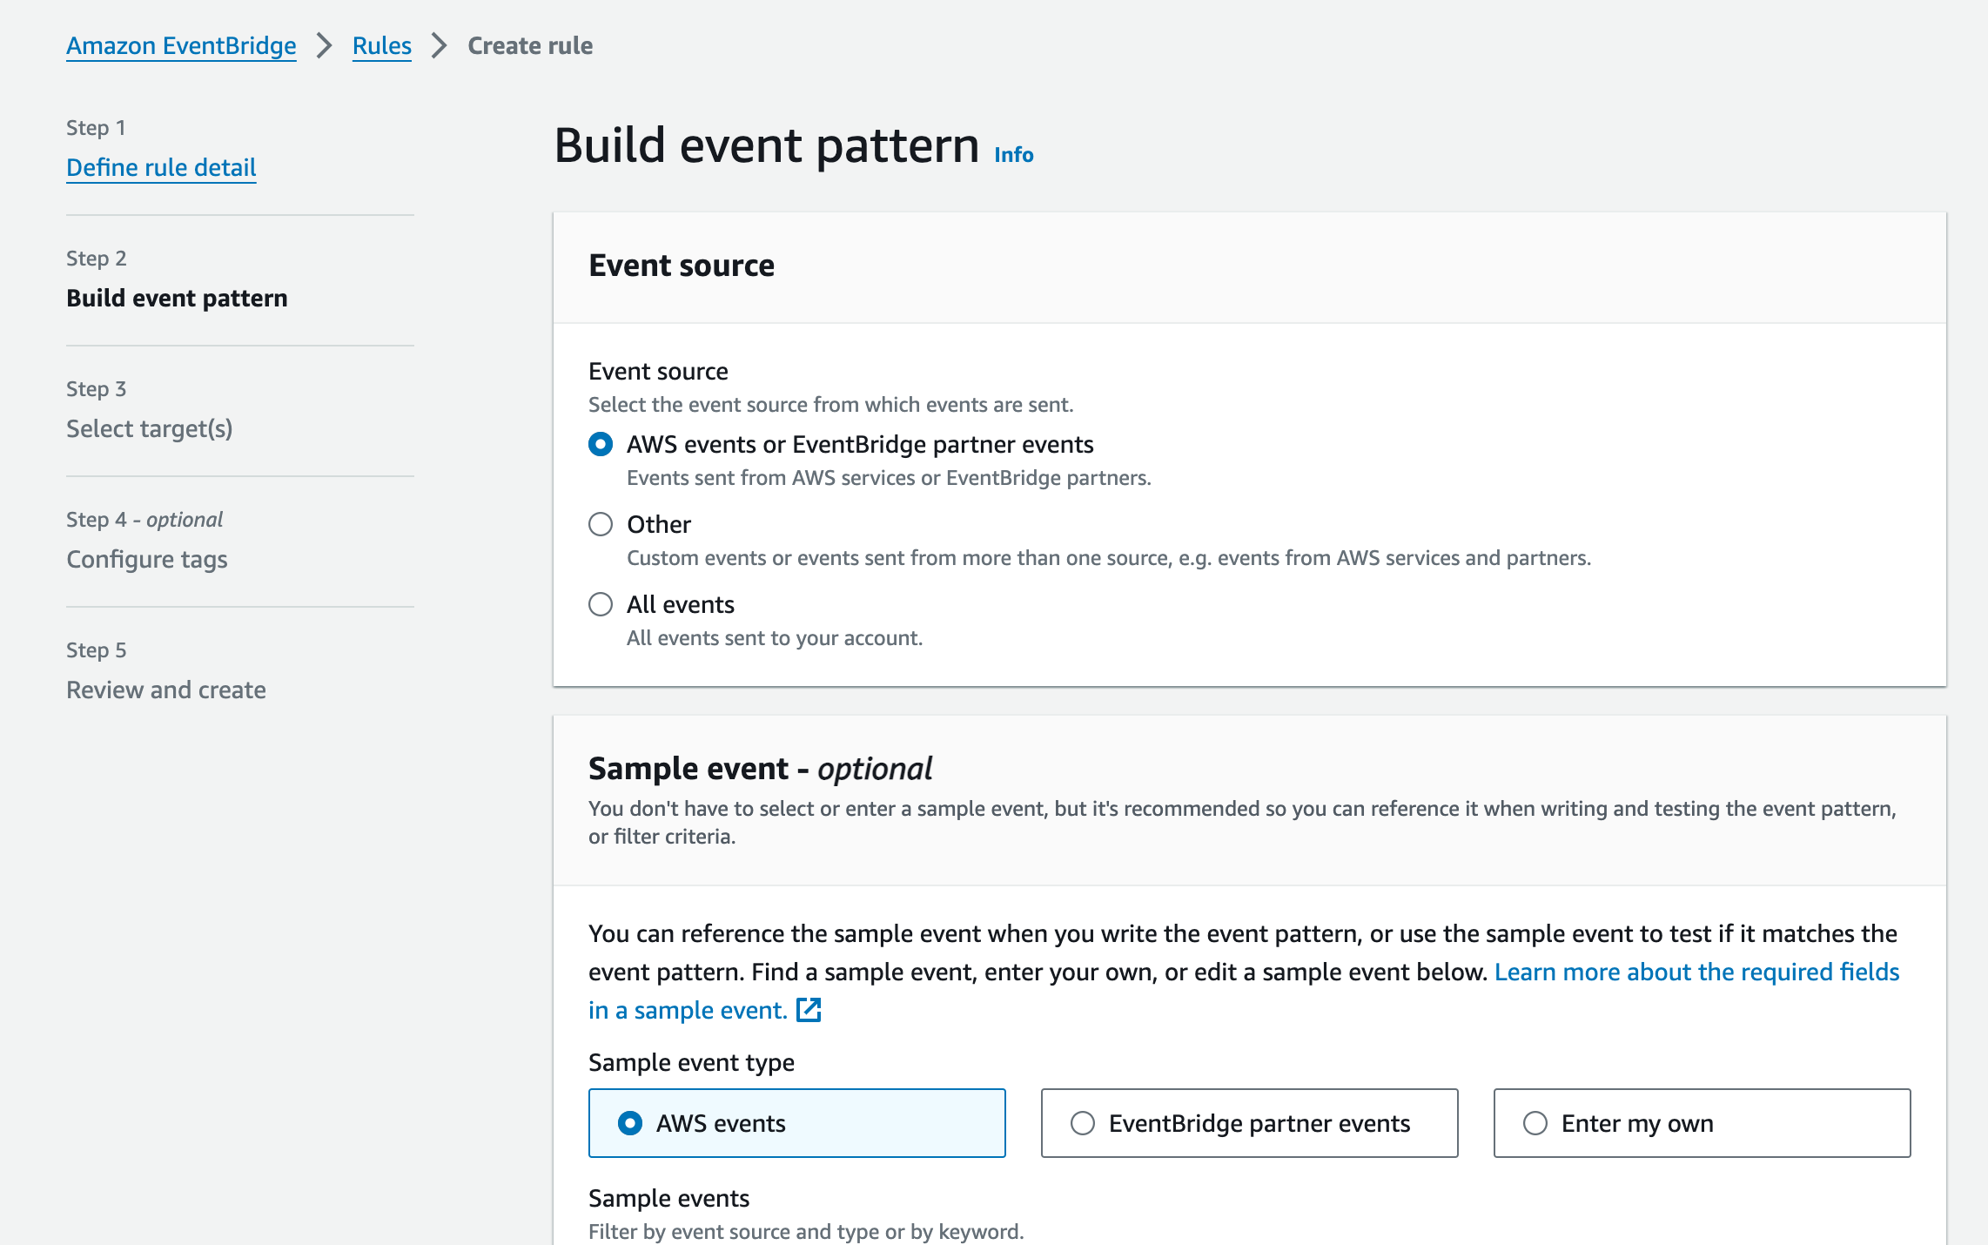Select AWS events or EventBridge partner events radio
1988x1245 pixels.
pyautogui.click(x=601, y=444)
